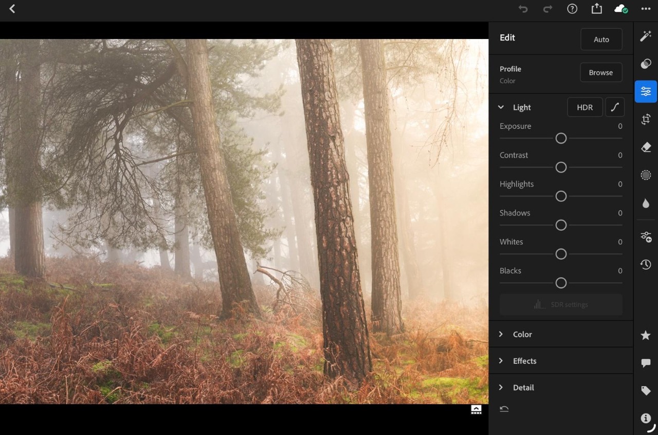The height and width of the screenshot is (435, 658).
Task: Toggle the tone curve button
Action: (x=614, y=107)
